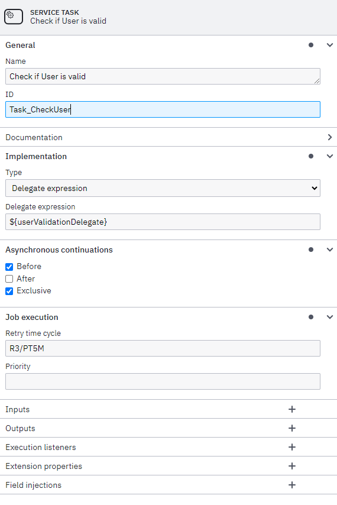This screenshot has height=505, width=337.
Task: Add a new input with plus icon
Action: click(292, 409)
